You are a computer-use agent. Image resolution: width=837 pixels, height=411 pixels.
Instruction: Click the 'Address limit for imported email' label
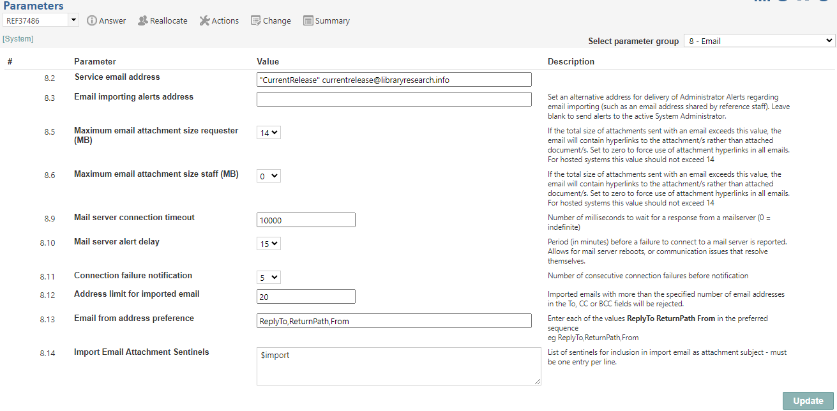(x=137, y=294)
